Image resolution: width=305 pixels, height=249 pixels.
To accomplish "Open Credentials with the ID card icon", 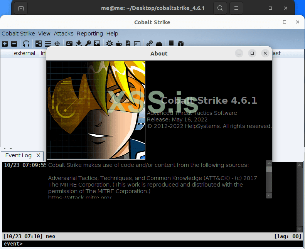I will click(x=69, y=44).
